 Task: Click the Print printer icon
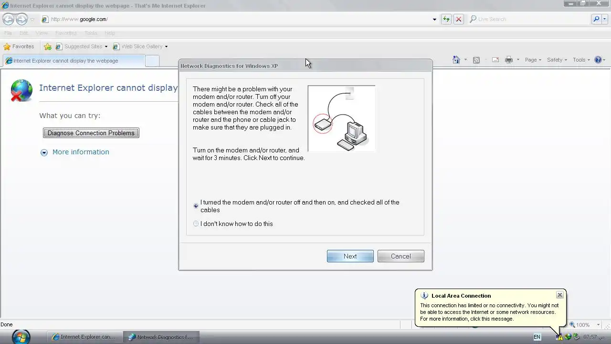(x=509, y=60)
